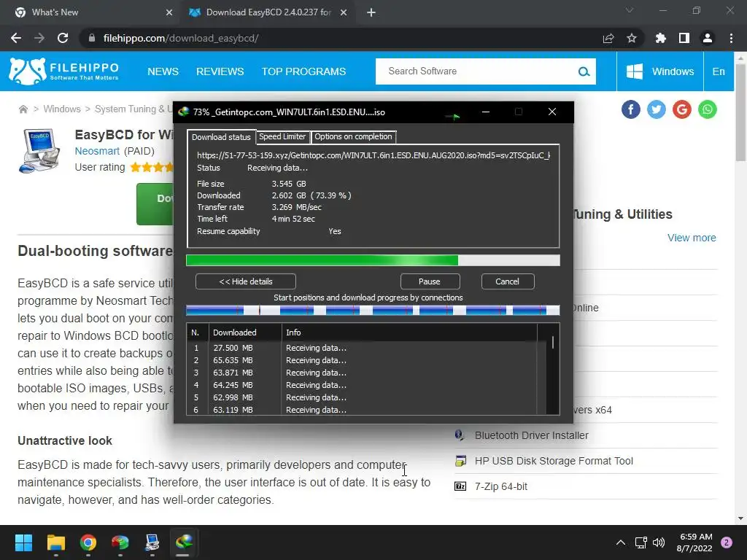Click the home breadcrumb icon
Screen dimensions: 747x560
[23, 109]
